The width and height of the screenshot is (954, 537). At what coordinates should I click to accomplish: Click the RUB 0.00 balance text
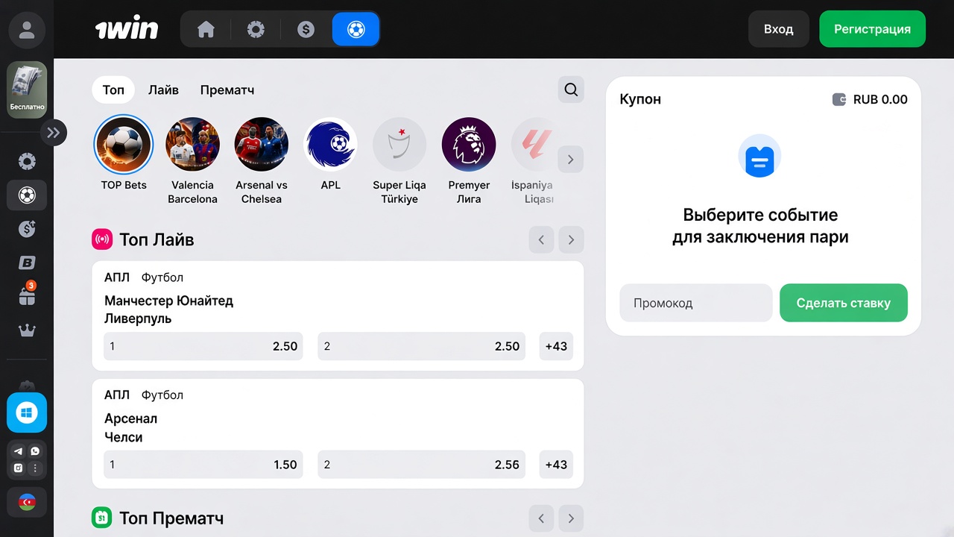click(880, 99)
